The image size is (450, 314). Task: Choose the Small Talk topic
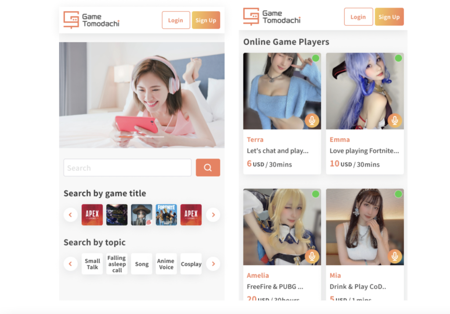pyautogui.click(x=92, y=264)
